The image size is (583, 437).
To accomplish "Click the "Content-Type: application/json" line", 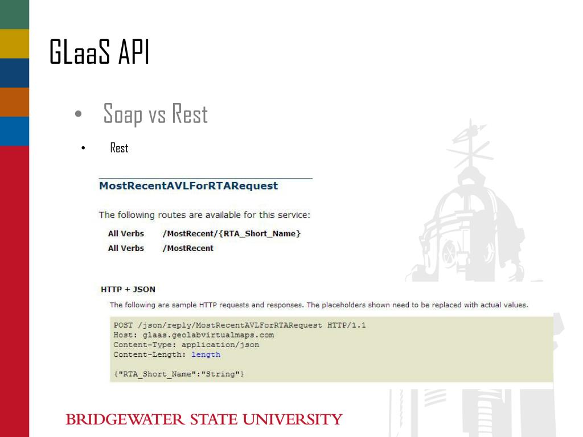I will [186, 345].
